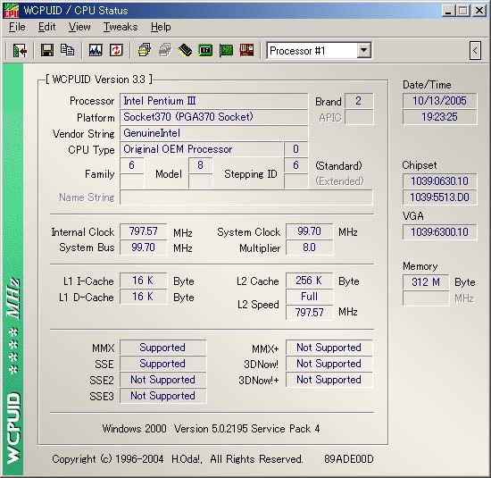Click the Copy documents icon
Screen dimensions: 491x478
(x=67, y=50)
